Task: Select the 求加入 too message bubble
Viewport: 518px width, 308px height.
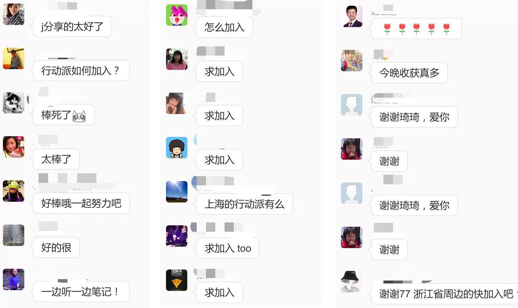Action: tap(228, 248)
